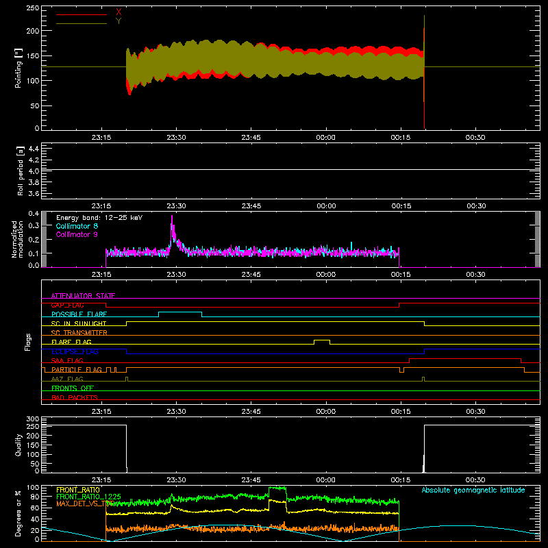
Task: Click the PARTICLE_FLAG label
Action: click(x=77, y=370)
